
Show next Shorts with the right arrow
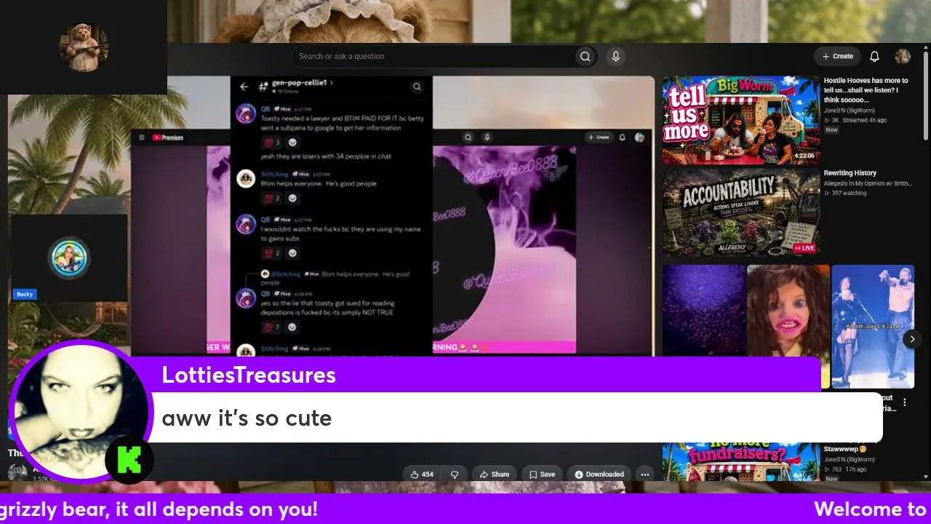pyautogui.click(x=912, y=339)
